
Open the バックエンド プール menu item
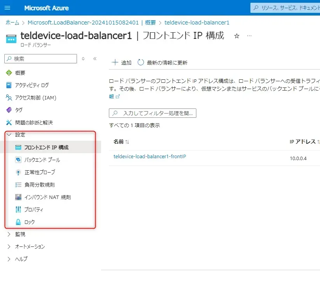point(42,160)
